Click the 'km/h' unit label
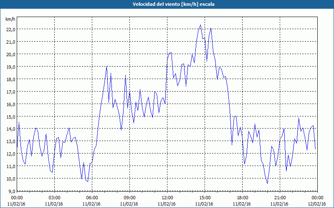The image size is (334, 208). (10, 20)
